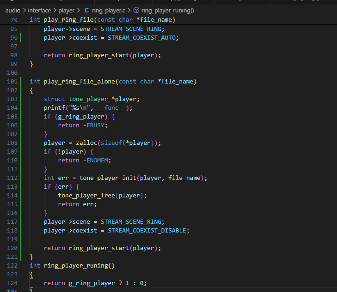Place cursor on STREAM_COEXIST_AUTO at line 96
This screenshot has width=337, height=292.
click(141, 38)
